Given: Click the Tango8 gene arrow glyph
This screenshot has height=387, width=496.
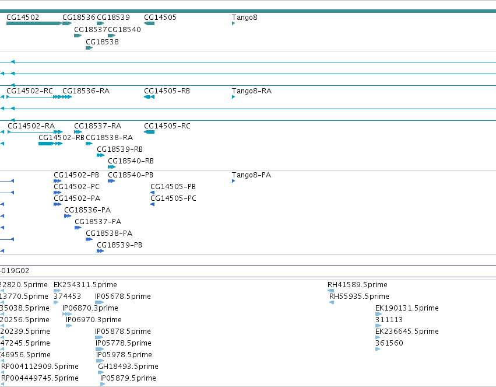Looking at the screenshot, I should pos(234,23).
